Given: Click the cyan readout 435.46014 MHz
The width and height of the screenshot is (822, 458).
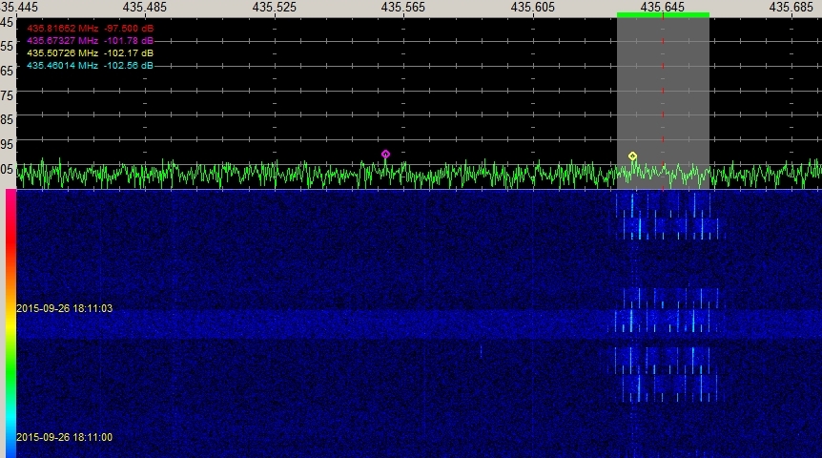Looking at the screenshot, I should click(x=90, y=66).
